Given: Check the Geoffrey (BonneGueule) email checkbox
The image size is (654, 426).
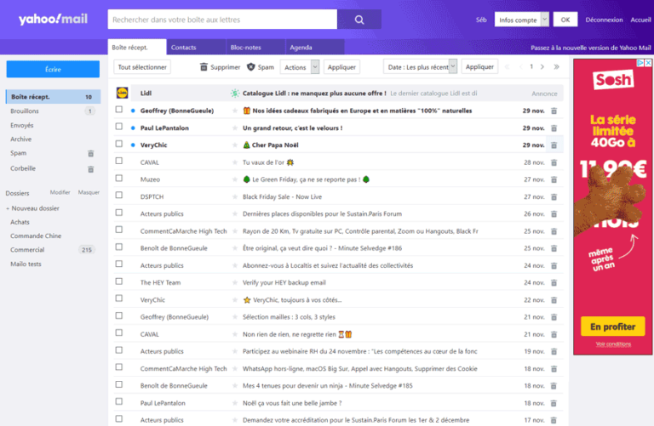Looking at the screenshot, I should (119, 111).
